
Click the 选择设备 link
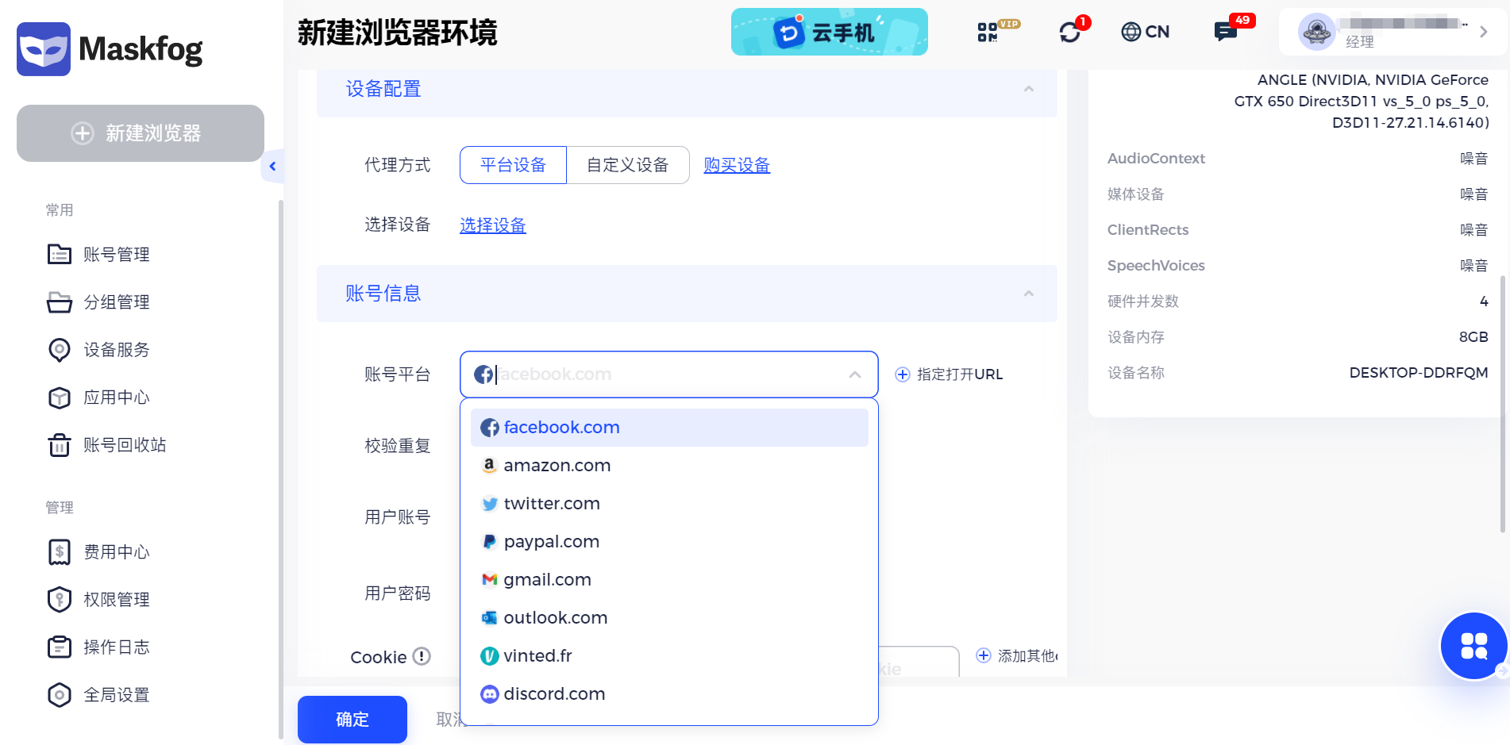[493, 225]
